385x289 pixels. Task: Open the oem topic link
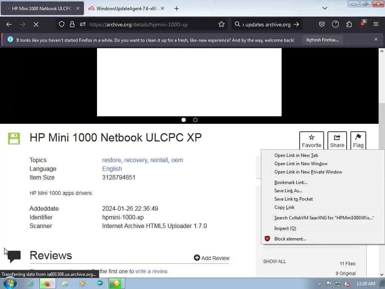click(x=177, y=160)
